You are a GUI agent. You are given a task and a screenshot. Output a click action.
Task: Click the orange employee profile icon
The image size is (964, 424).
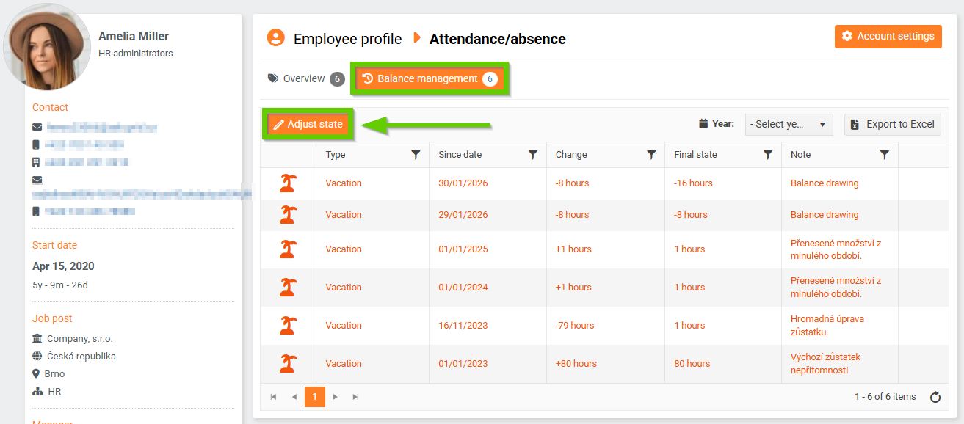[275, 38]
